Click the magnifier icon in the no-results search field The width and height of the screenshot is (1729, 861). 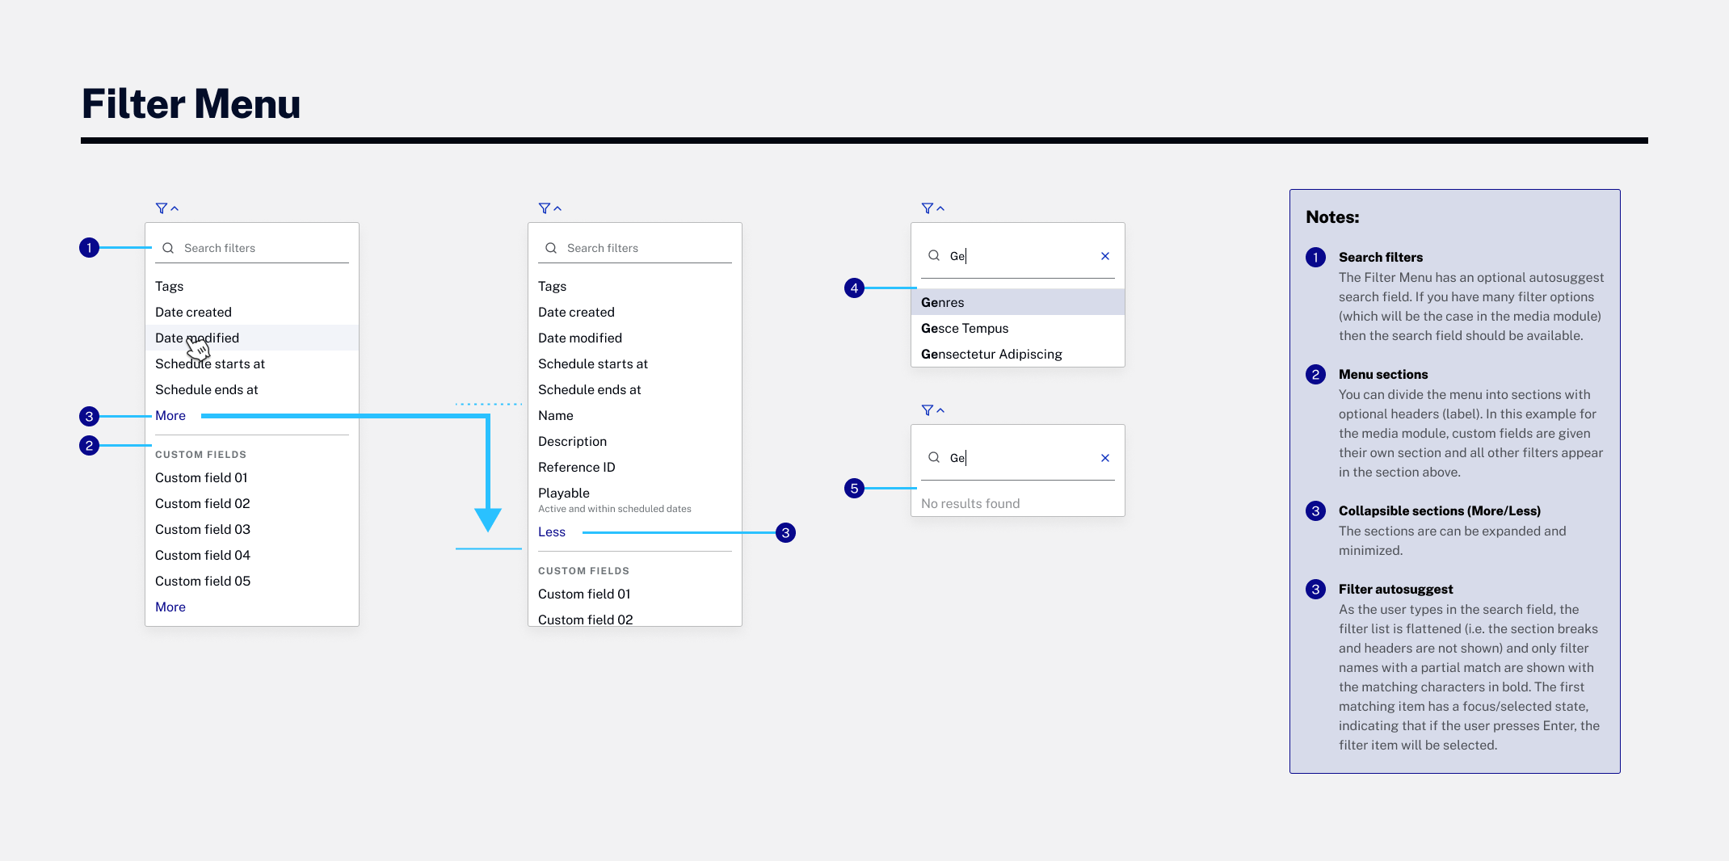click(x=933, y=457)
